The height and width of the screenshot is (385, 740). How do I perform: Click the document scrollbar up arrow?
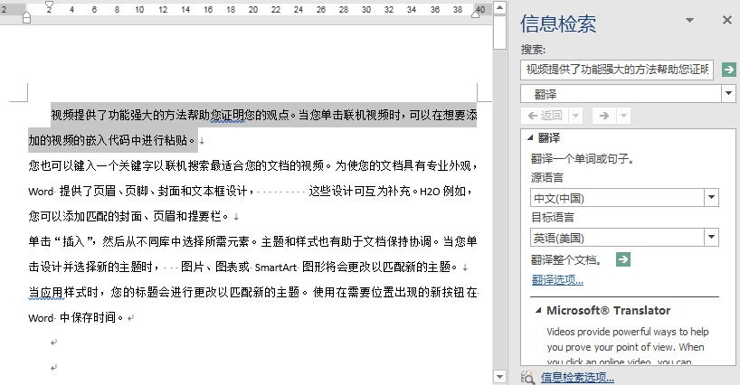pyautogui.click(x=499, y=7)
